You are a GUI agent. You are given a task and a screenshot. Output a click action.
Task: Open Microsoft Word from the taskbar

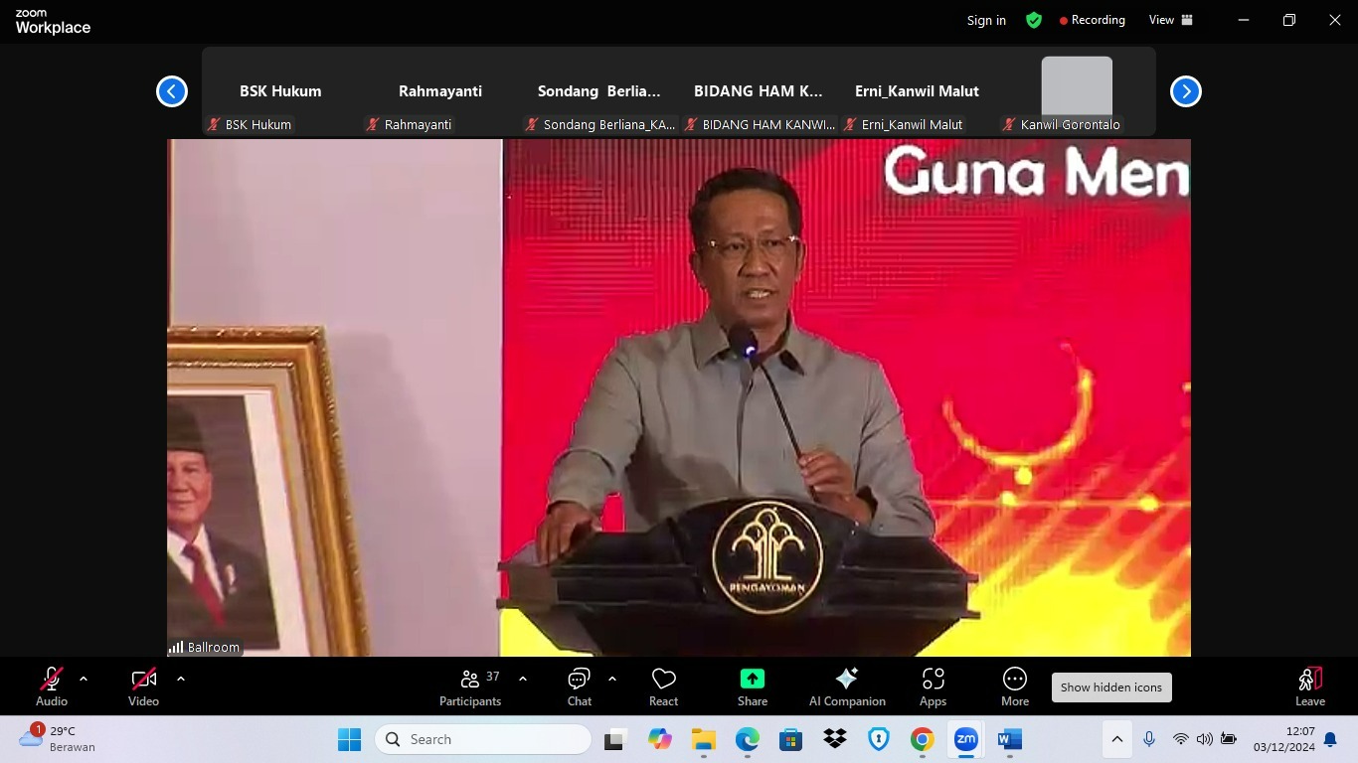coord(1010,739)
